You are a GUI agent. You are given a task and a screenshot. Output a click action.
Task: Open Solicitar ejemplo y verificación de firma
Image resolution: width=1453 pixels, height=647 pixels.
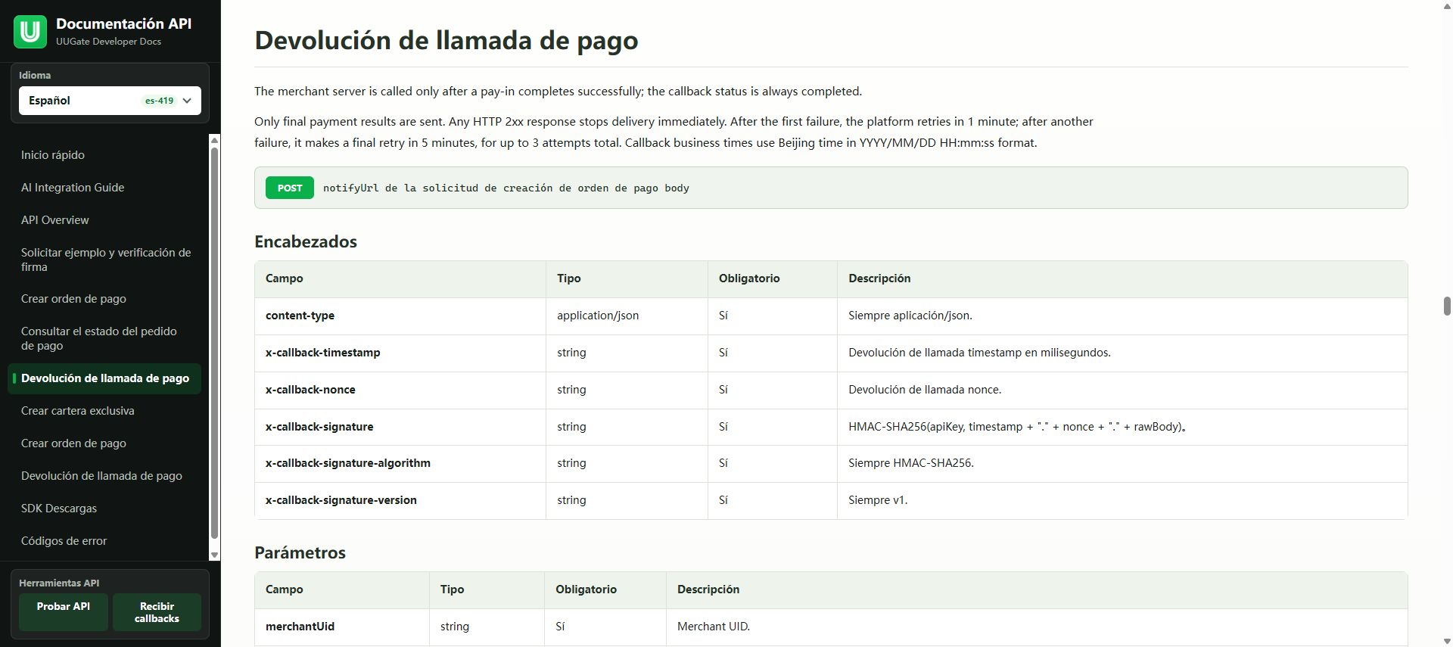(106, 260)
